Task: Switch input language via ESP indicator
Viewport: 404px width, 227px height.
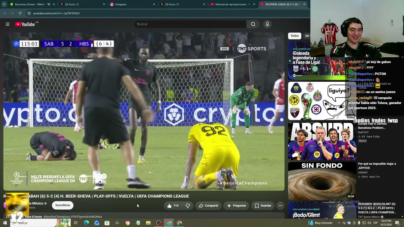Action: click(375, 223)
